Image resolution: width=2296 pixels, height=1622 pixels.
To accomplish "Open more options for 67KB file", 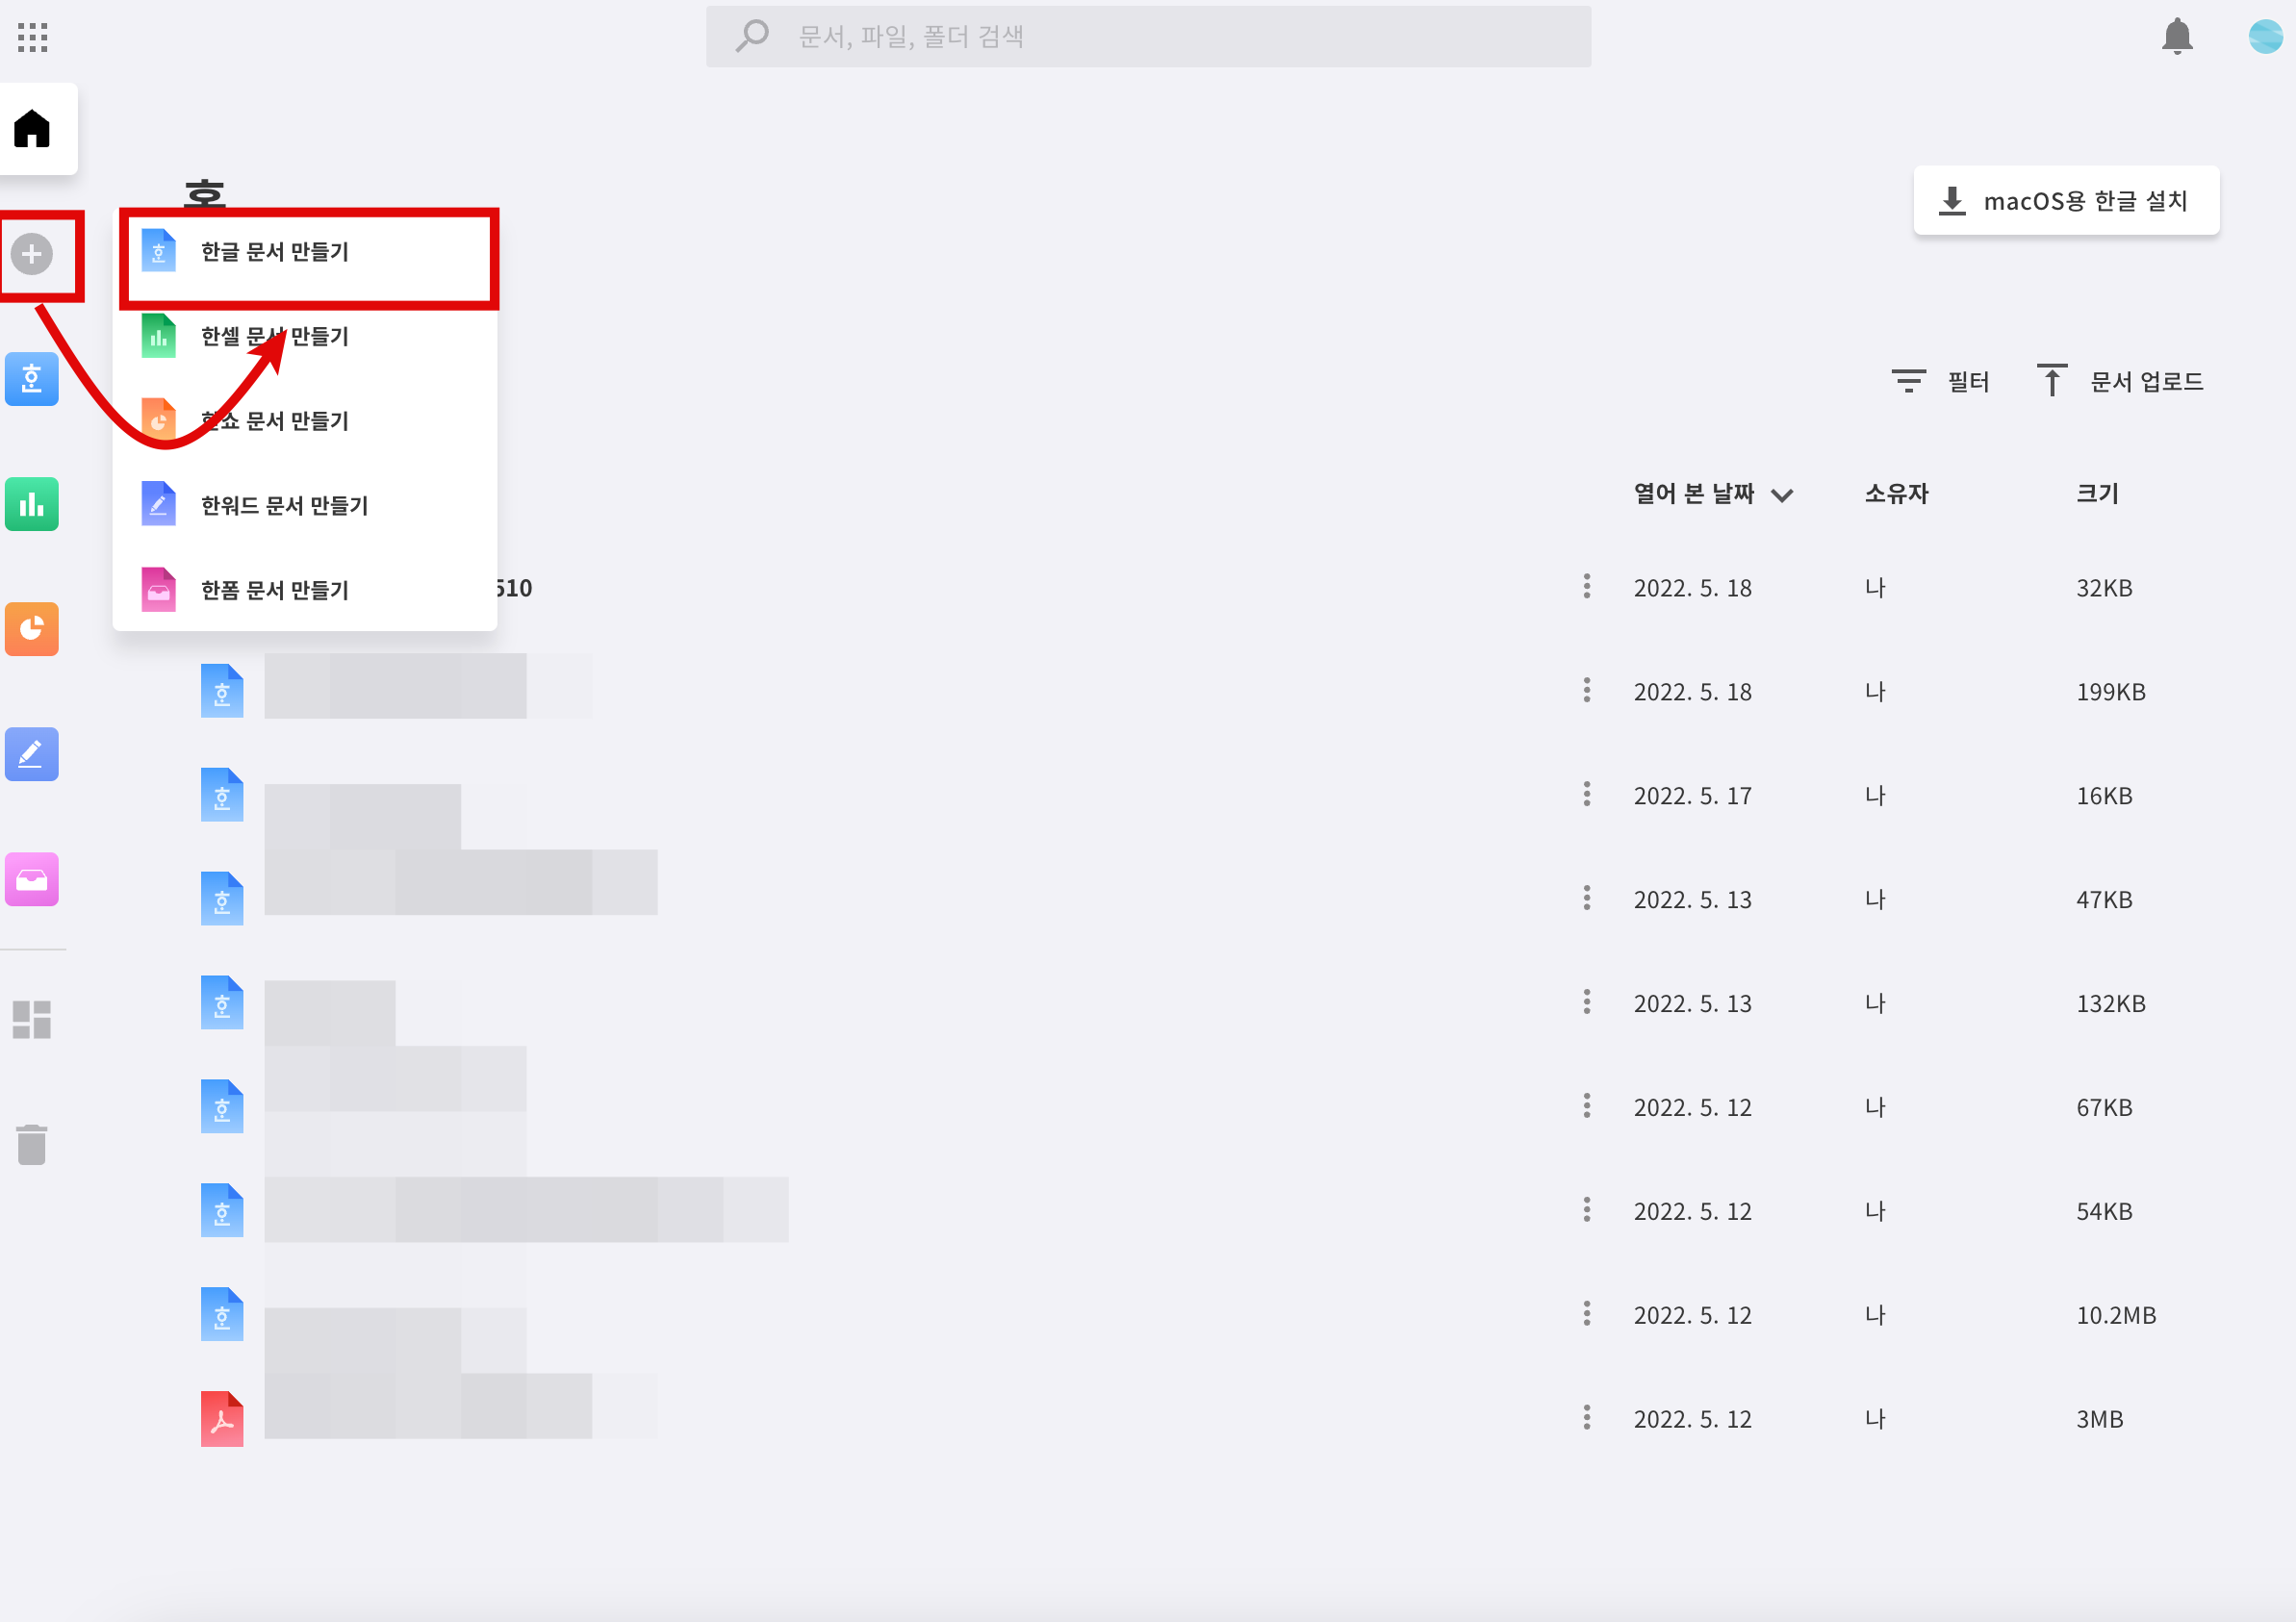I will coord(1587,1107).
